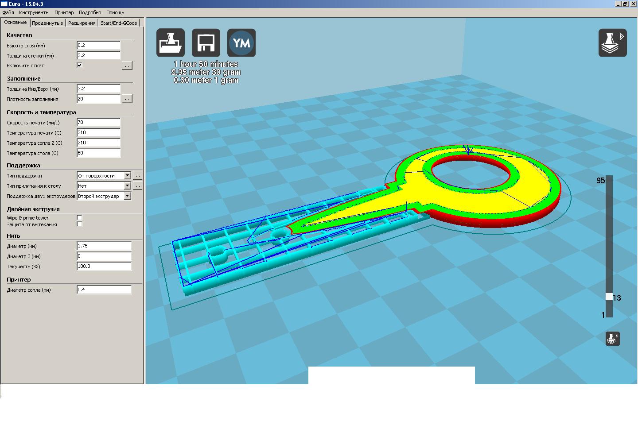
Task: Expand the Тип поддержки dropdown
Action: coord(127,176)
